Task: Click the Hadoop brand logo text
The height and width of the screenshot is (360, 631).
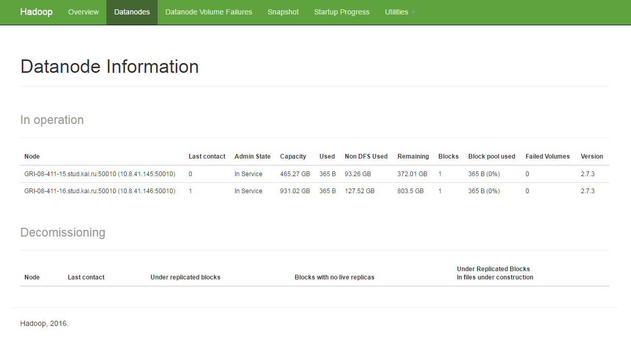Action: pos(36,12)
